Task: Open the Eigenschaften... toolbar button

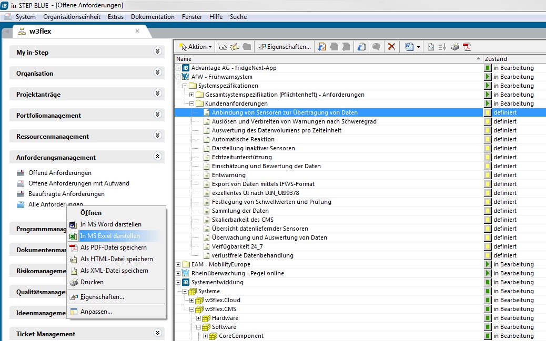Action: click(285, 47)
